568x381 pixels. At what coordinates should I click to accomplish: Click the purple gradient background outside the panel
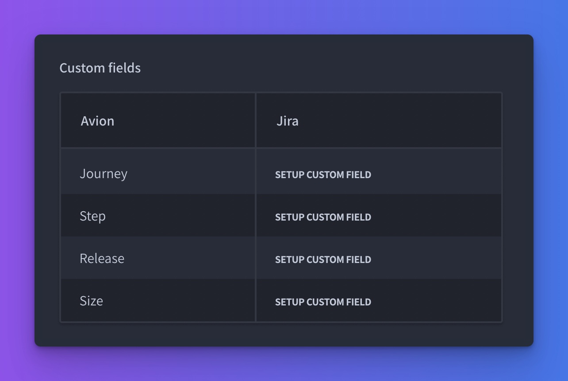pyautogui.click(x=18, y=190)
